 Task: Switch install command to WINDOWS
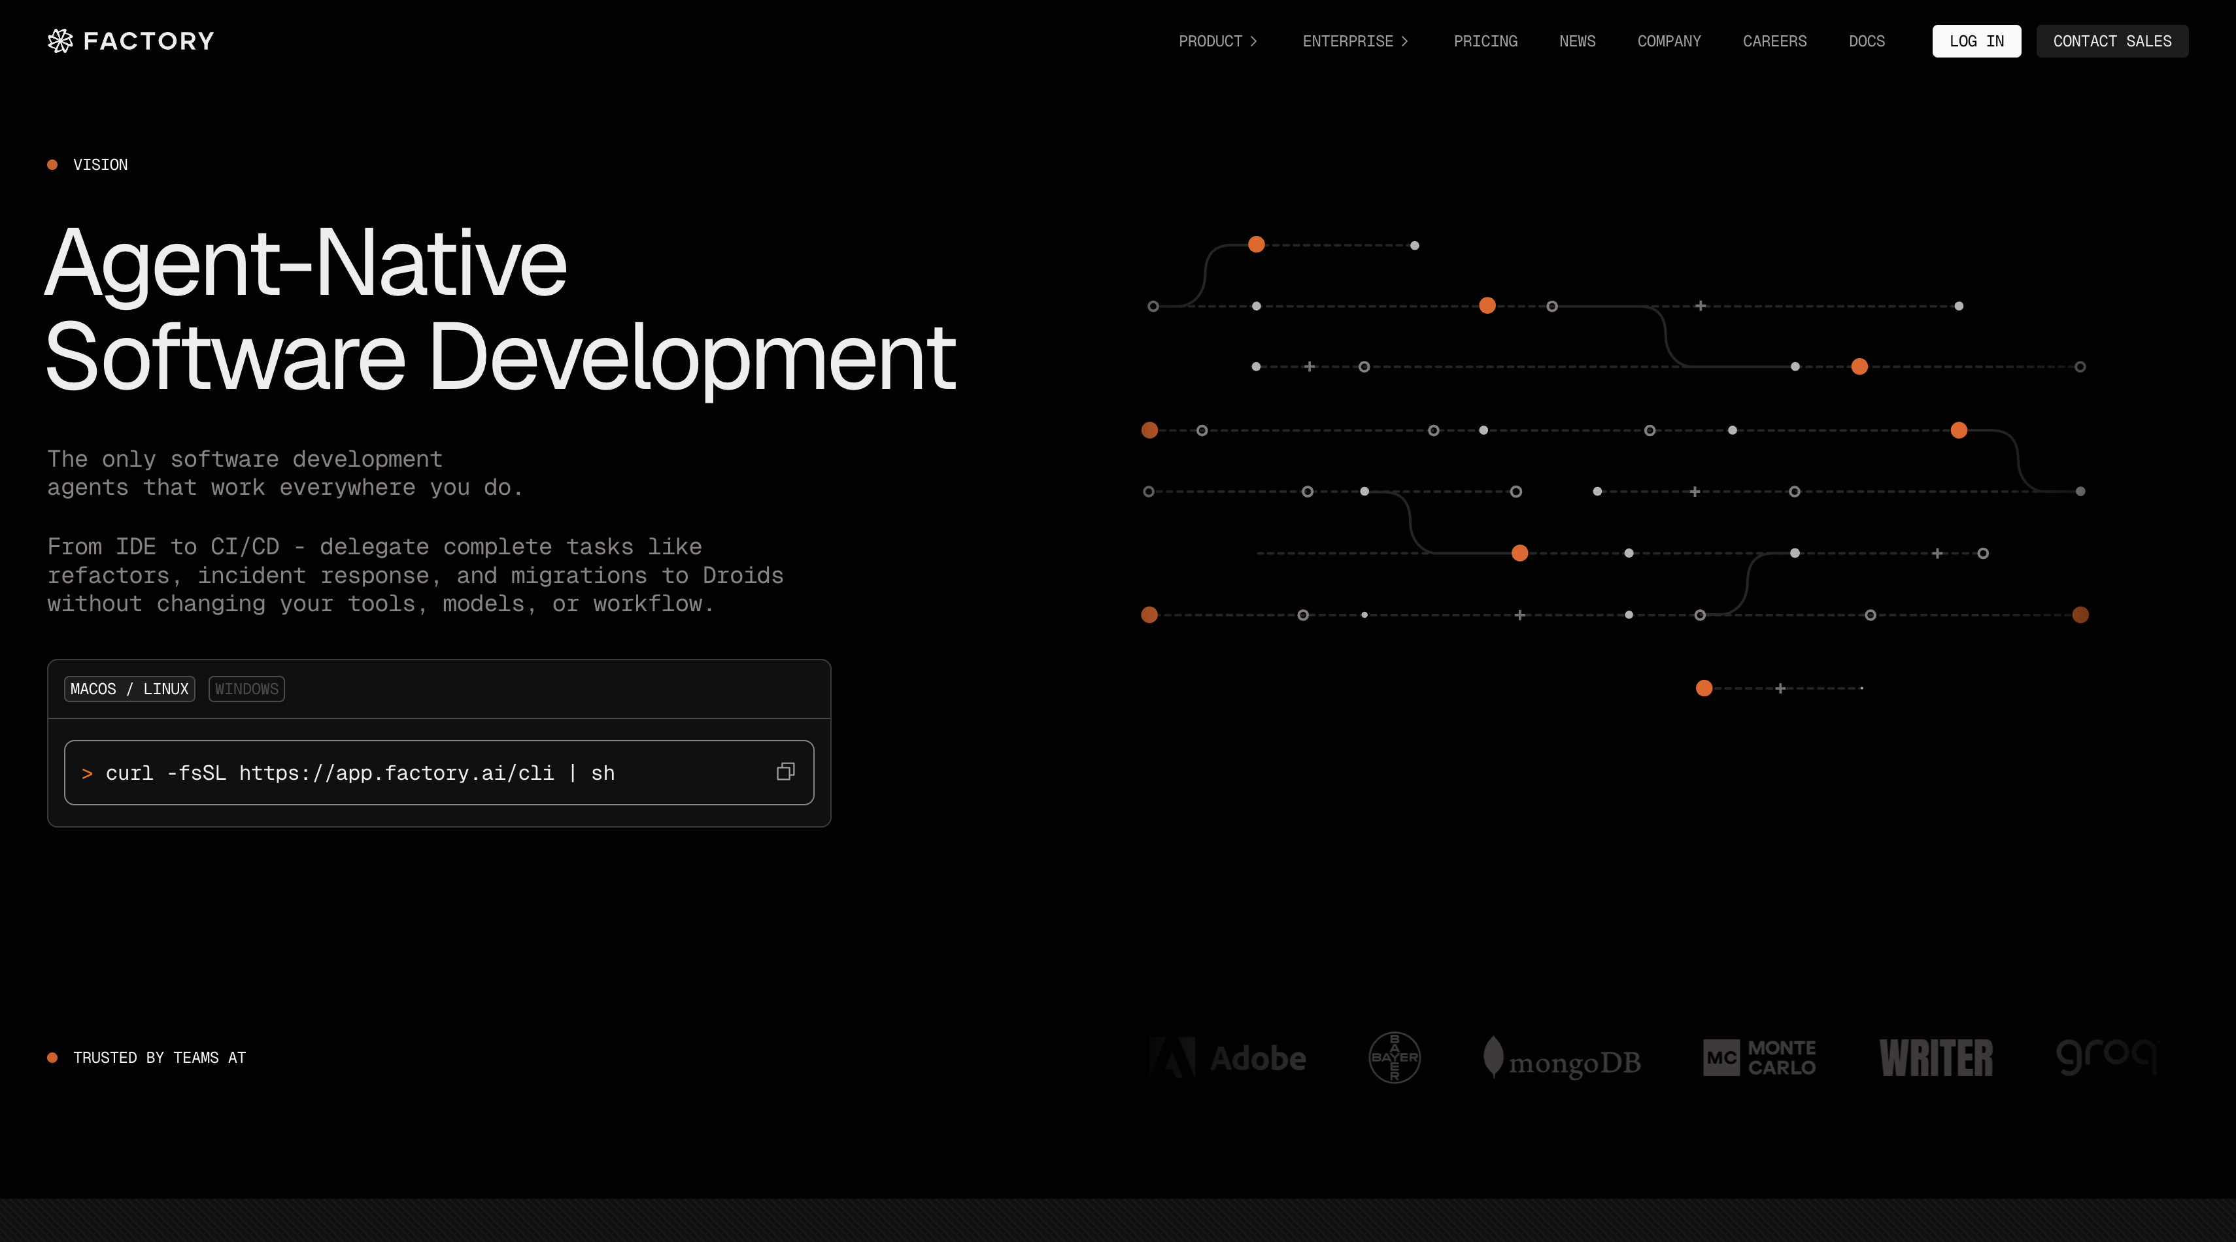click(246, 688)
